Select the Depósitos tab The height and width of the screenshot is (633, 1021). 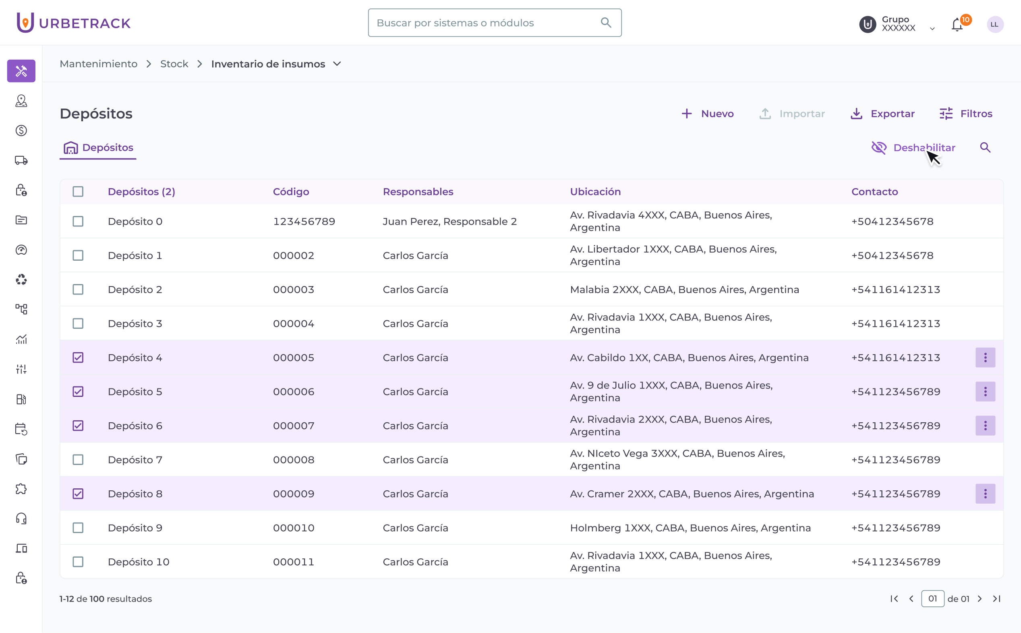[x=98, y=147]
